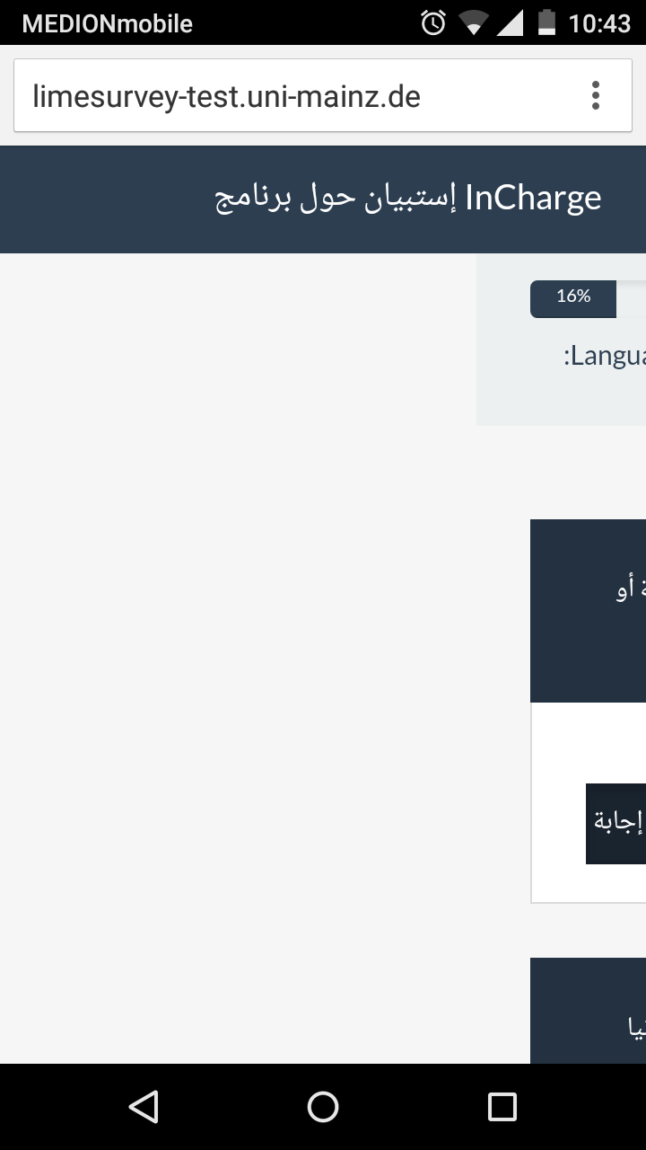Image resolution: width=646 pixels, height=1150 pixels.
Task: Tap the 10:43 clock in the status bar
Action: pyautogui.click(x=599, y=23)
